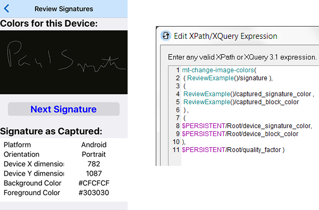Viewport: 319px width, 210px height.
Task: Click the ReviewExample()/signature code line
Action: pos(228,78)
